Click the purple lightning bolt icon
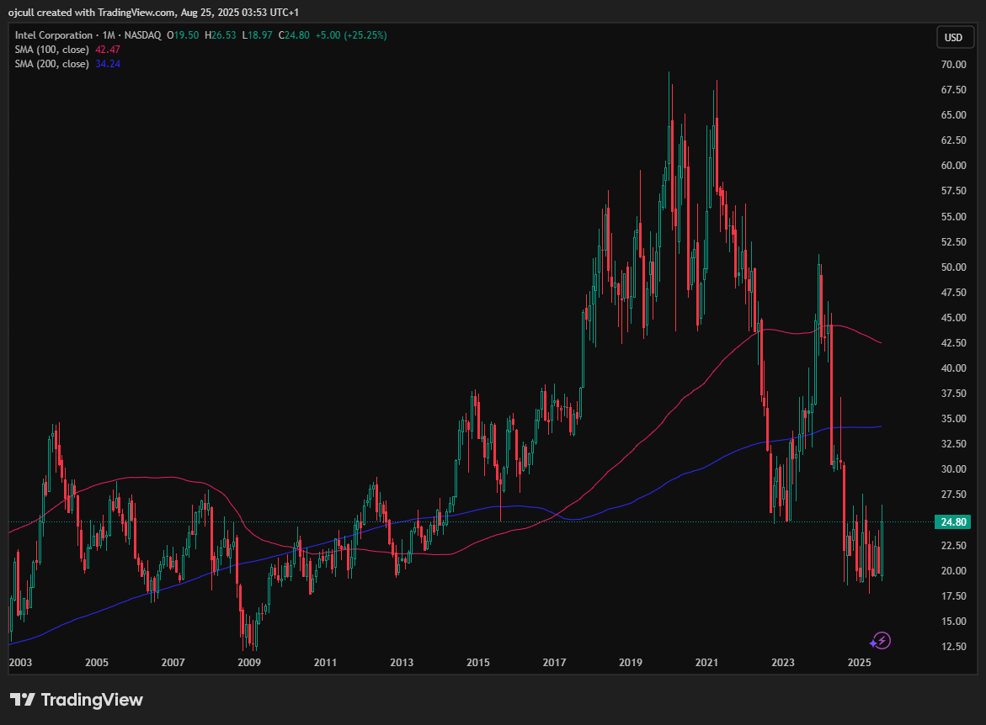 click(x=883, y=640)
